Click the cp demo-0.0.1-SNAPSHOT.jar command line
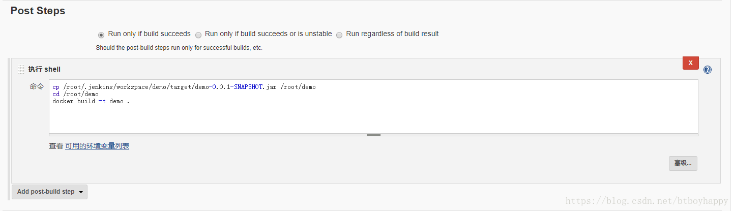This screenshot has height=211, width=734. tap(184, 87)
